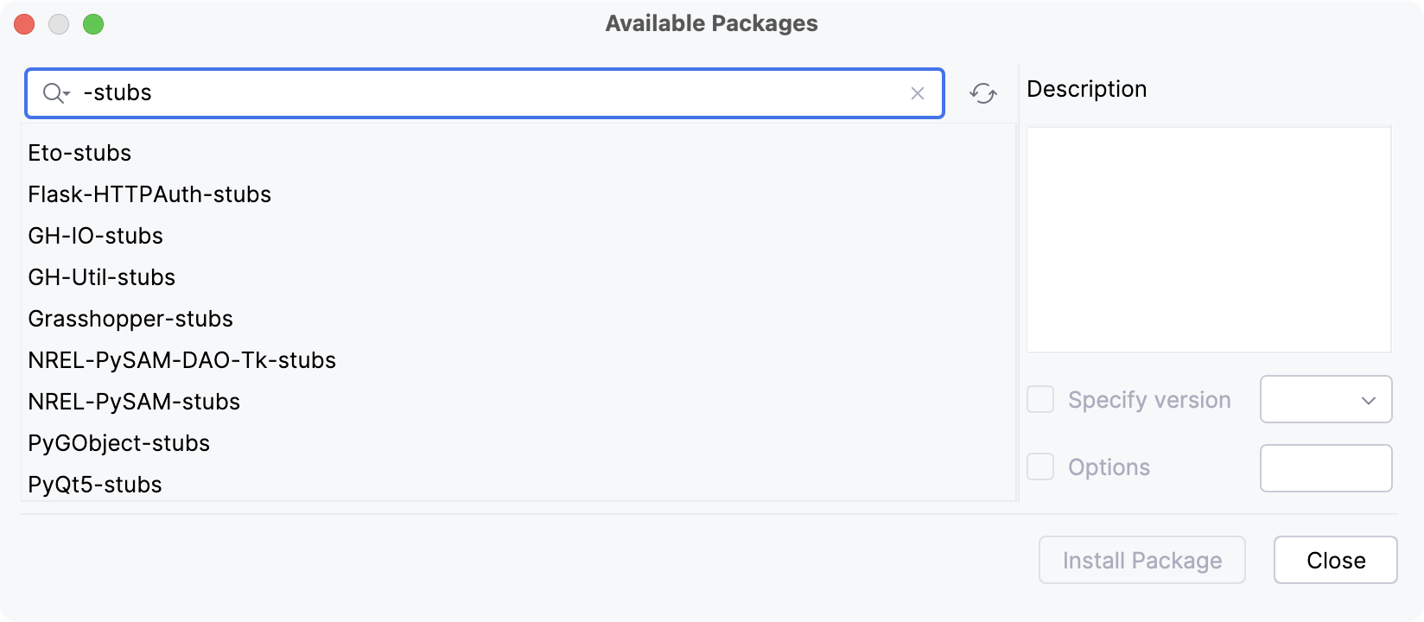Enable the Options checkbox
1424x622 pixels.
coord(1040,466)
